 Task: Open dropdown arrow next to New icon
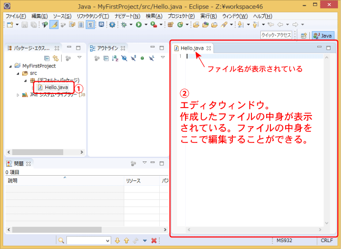pos(17,25)
